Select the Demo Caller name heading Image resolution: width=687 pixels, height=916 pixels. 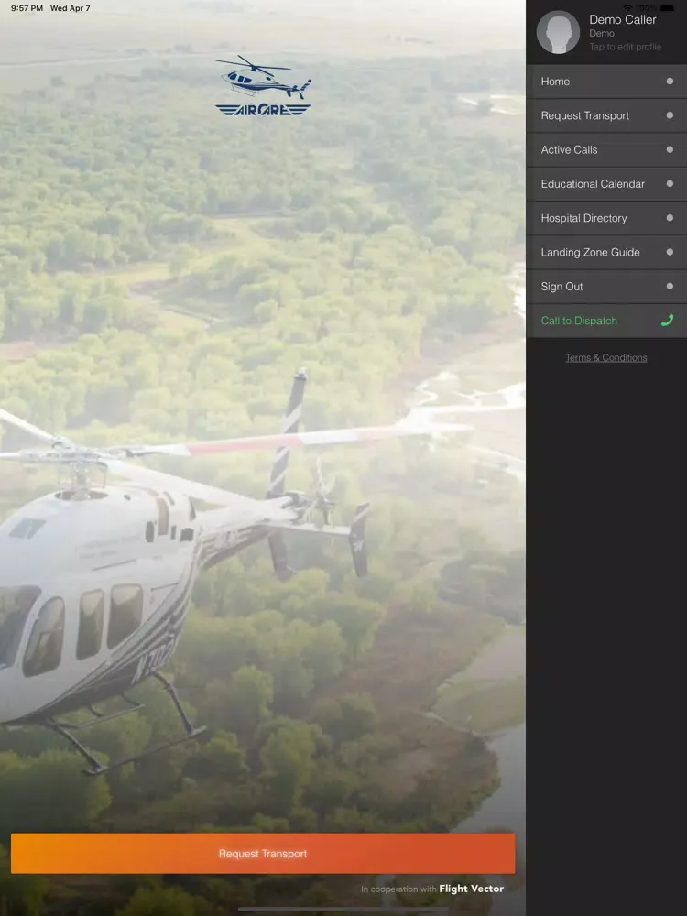coord(622,19)
